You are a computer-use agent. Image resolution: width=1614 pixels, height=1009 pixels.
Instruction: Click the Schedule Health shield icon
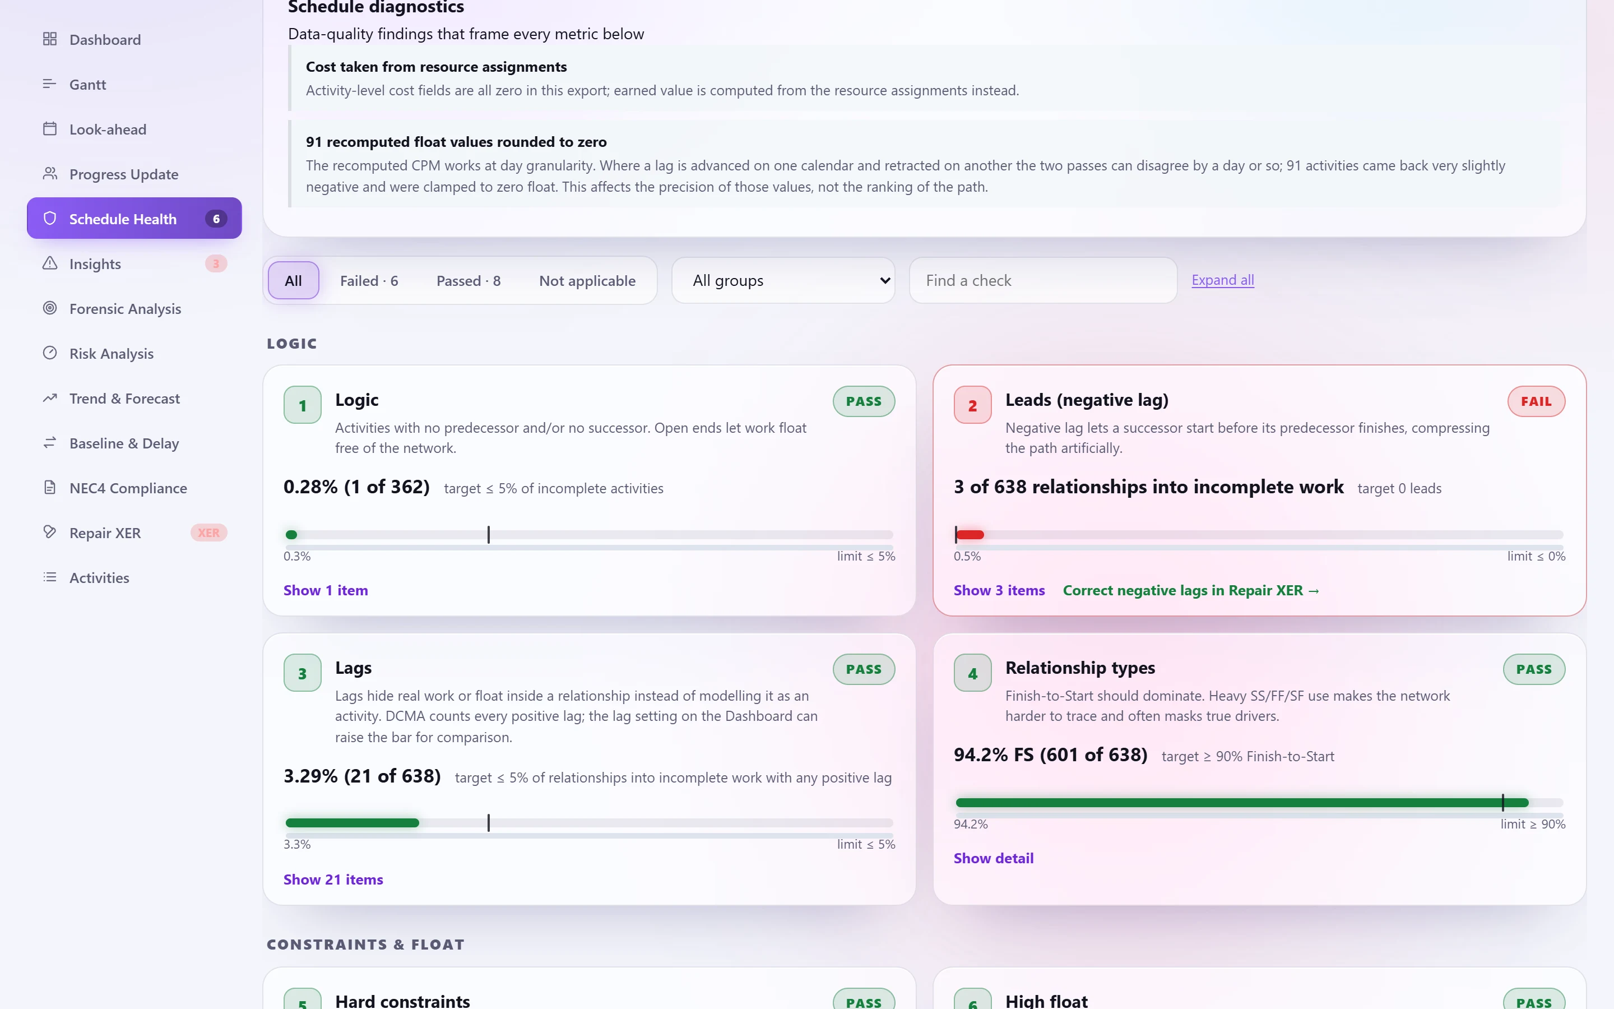click(49, 218)
